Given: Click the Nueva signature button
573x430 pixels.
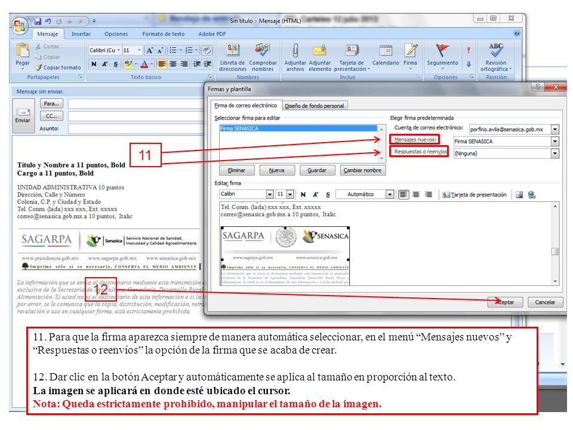Looking at the screenshot, I should point(276,170).
